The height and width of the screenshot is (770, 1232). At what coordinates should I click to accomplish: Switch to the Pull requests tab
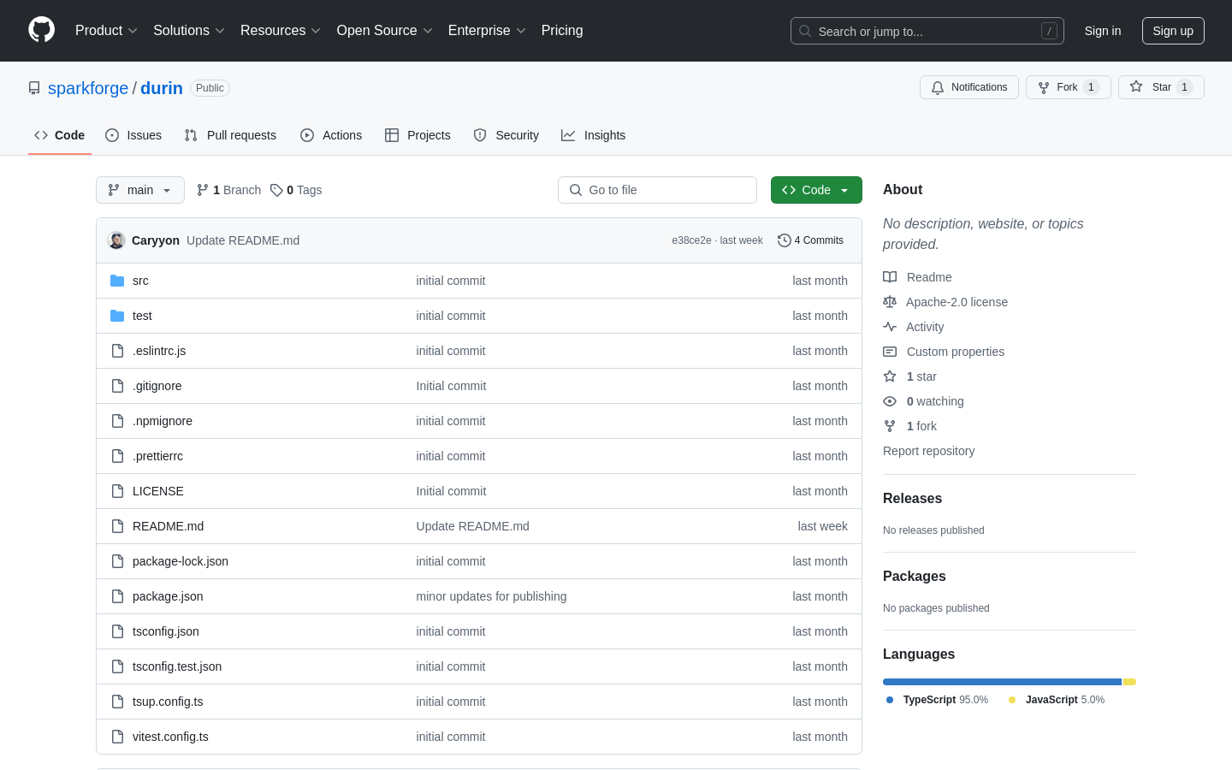click(x=230, y=135)
